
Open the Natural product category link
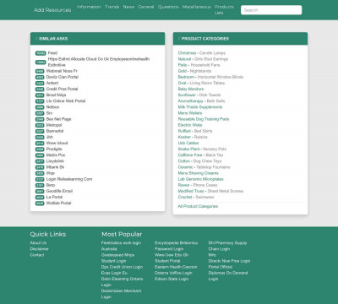[184, 59]
